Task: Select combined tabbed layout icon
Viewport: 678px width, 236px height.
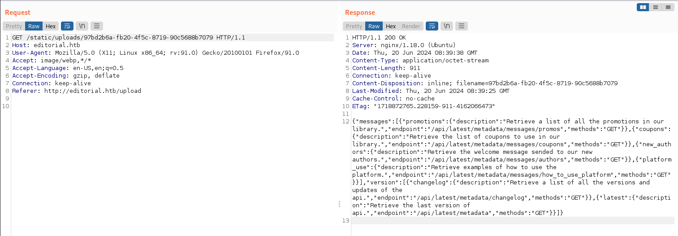Action: click(x=668, y=7)
